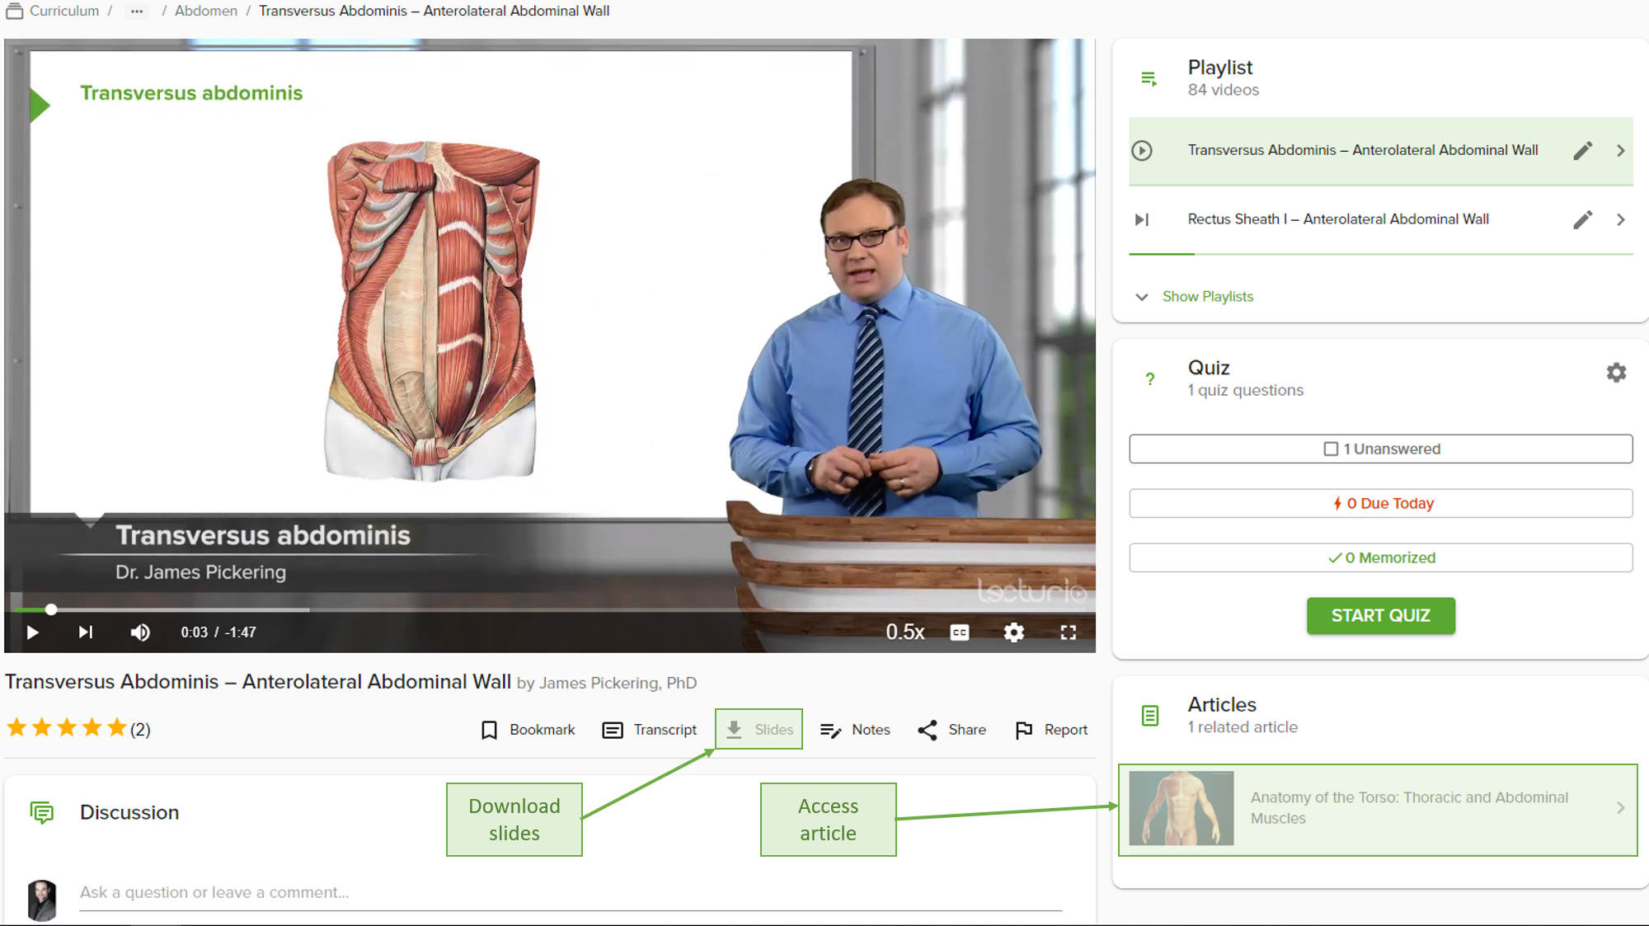Click the 0:03 elapsed time
This screenshot has width=1649, height=926.
(195, 632)
